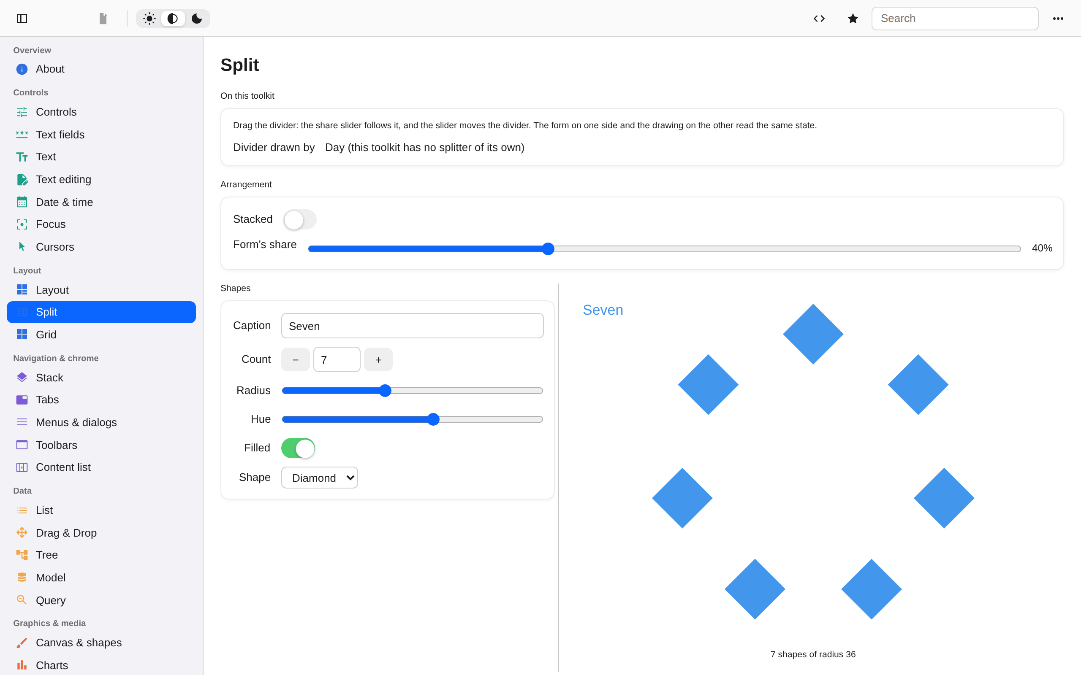Open the Model page
Screen dimensions: 1081x675
[x=101, y=578]
